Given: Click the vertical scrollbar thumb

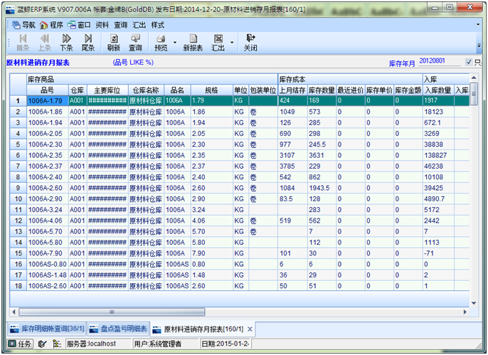Looking at the screenshot, I should (x=474, y=94).
